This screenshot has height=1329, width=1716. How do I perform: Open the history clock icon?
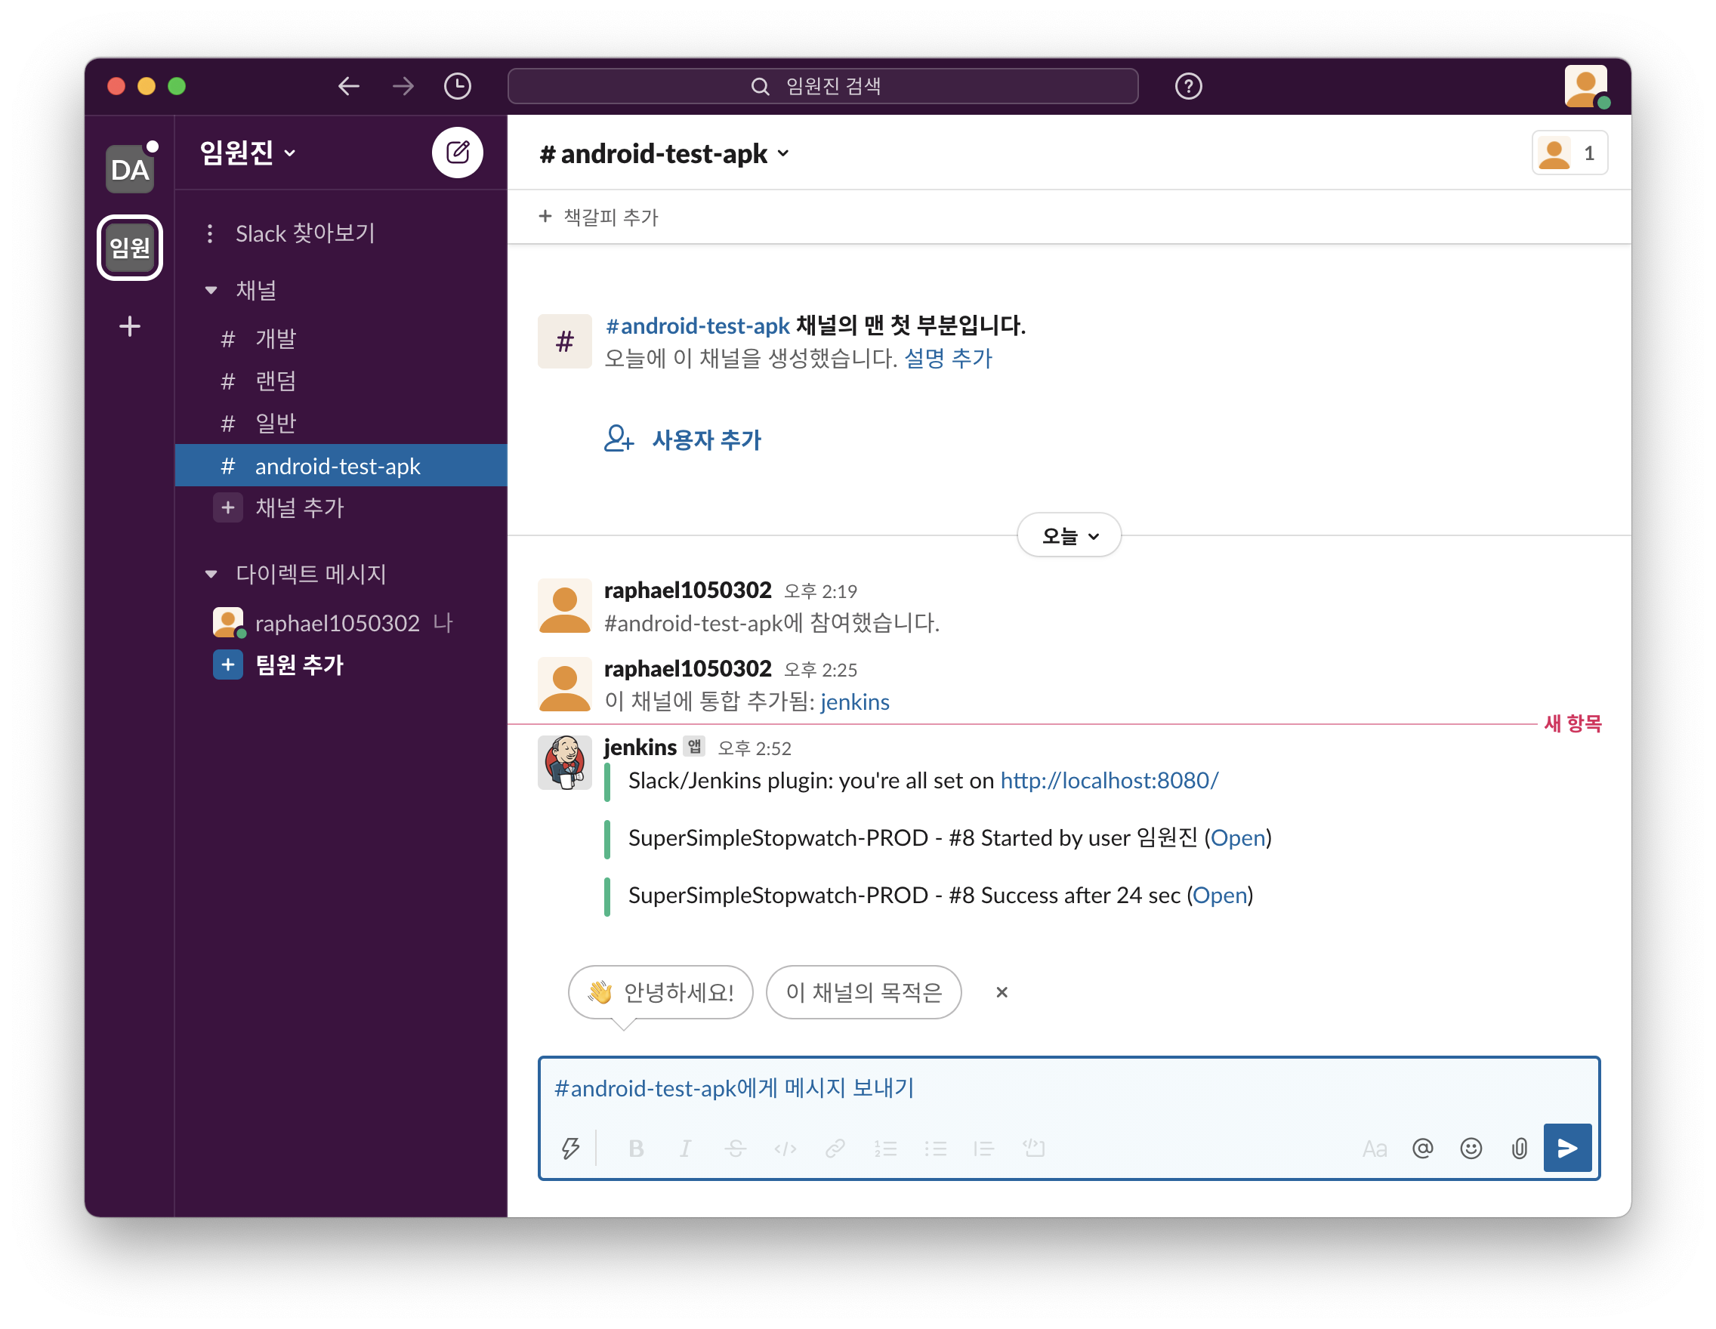tap(457, 85)
